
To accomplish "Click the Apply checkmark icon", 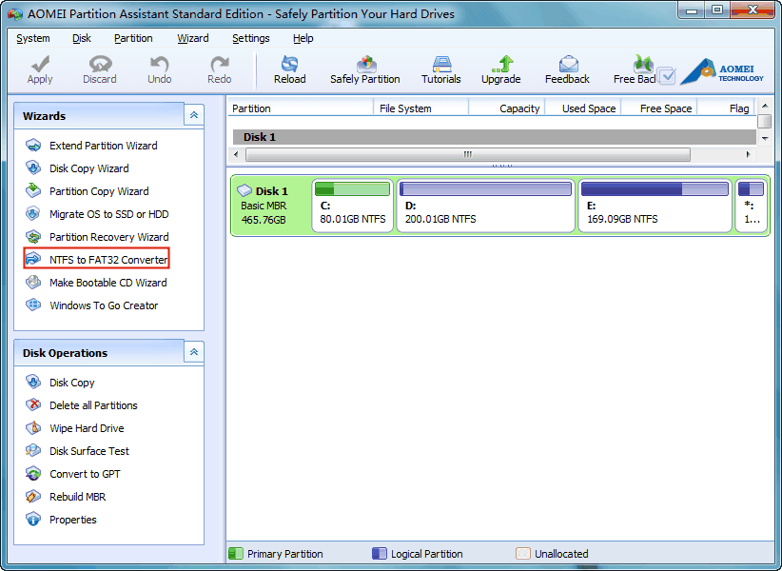I will (x=40, y=64).
